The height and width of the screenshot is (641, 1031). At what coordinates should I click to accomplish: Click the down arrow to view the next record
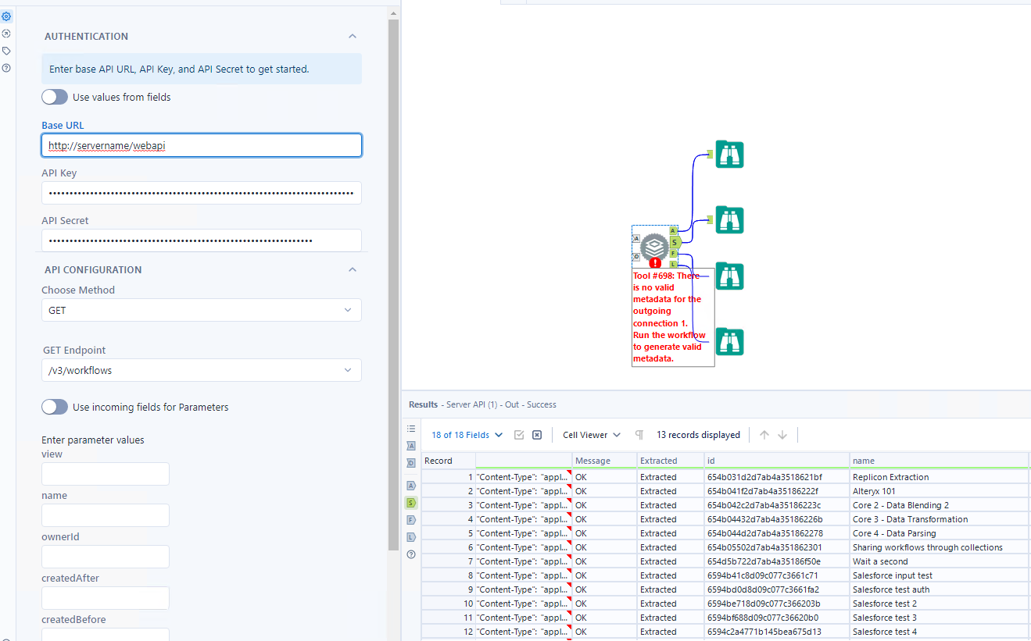782,435
